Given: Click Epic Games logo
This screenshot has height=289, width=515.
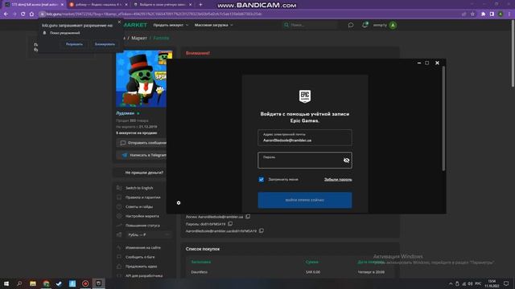Looking at the screenshot, I should coord(305,96).
